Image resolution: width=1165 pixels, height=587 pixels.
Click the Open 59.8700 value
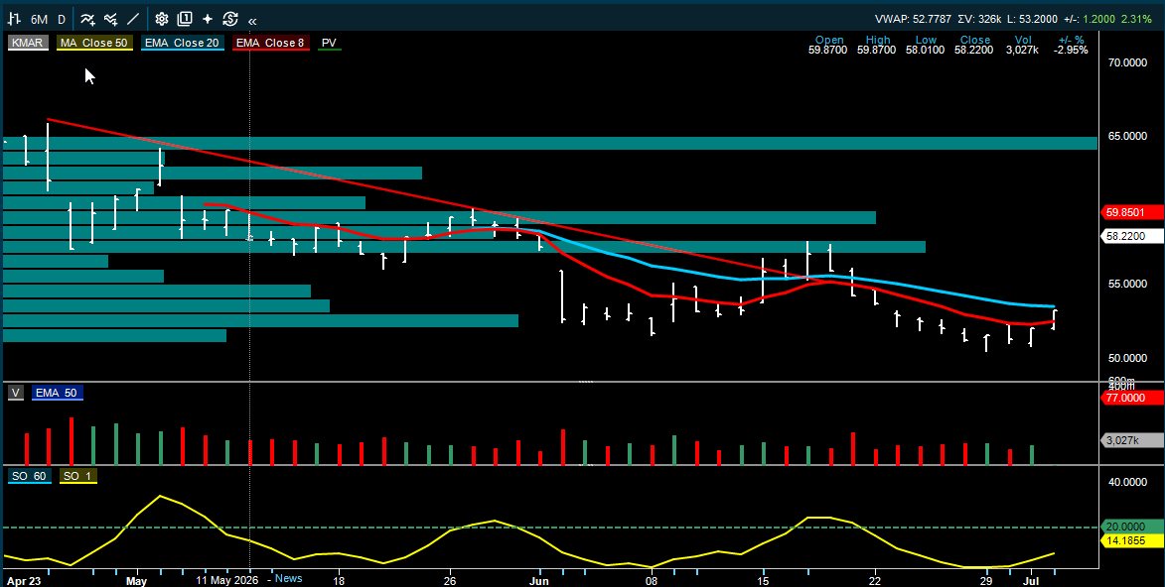click(x=829, y=51)
